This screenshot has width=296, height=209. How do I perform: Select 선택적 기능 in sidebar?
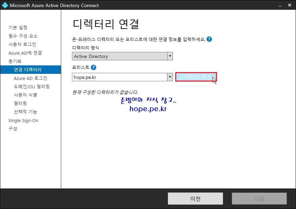26,112
